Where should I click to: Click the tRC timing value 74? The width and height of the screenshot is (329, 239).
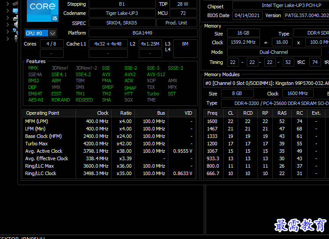tap(315, 62)
